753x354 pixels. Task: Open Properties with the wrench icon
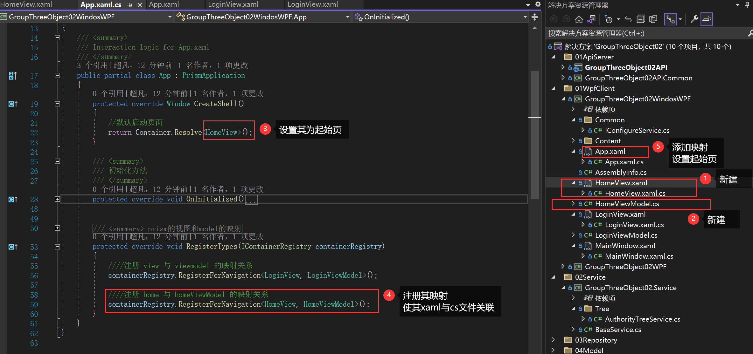coord(694,19)
